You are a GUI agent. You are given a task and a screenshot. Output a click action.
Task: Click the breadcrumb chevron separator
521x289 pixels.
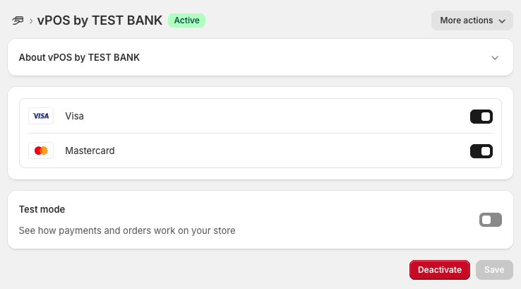coord(31,20)
